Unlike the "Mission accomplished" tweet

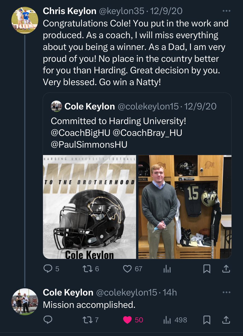tap(127, 319)
